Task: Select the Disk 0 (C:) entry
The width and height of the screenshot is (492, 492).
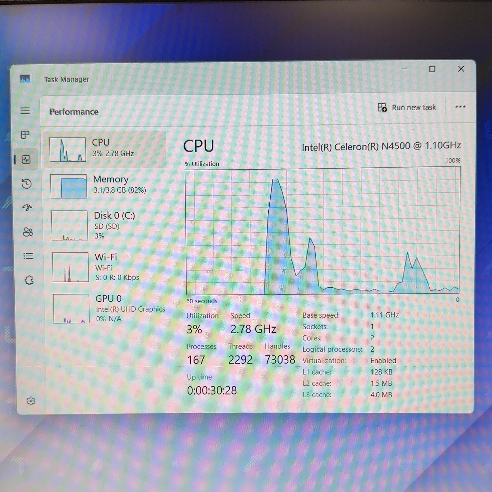Action: (x=106, y=225)
